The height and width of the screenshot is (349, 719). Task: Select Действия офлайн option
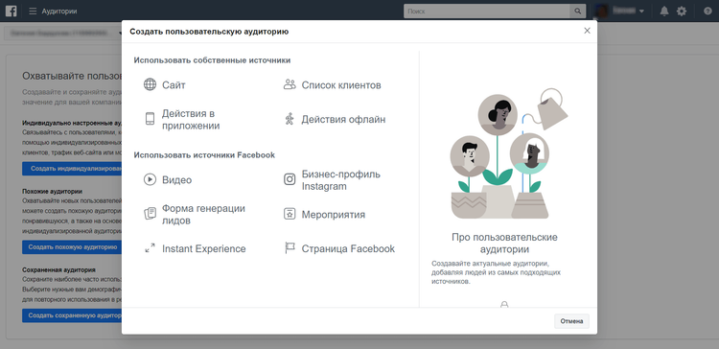[x=343, y=119]
